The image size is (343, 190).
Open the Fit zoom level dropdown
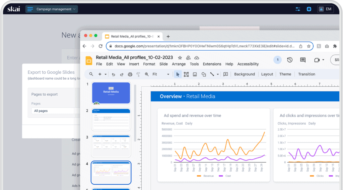point(161,74)
